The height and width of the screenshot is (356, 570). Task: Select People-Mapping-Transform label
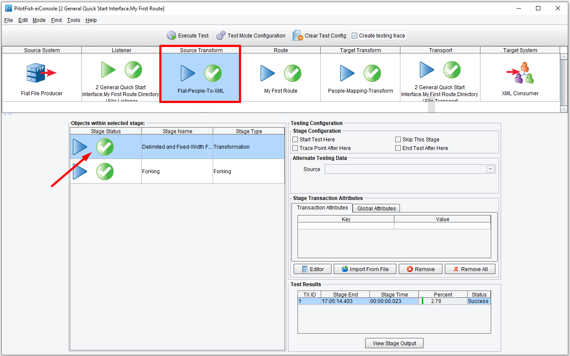pos(360,91)
